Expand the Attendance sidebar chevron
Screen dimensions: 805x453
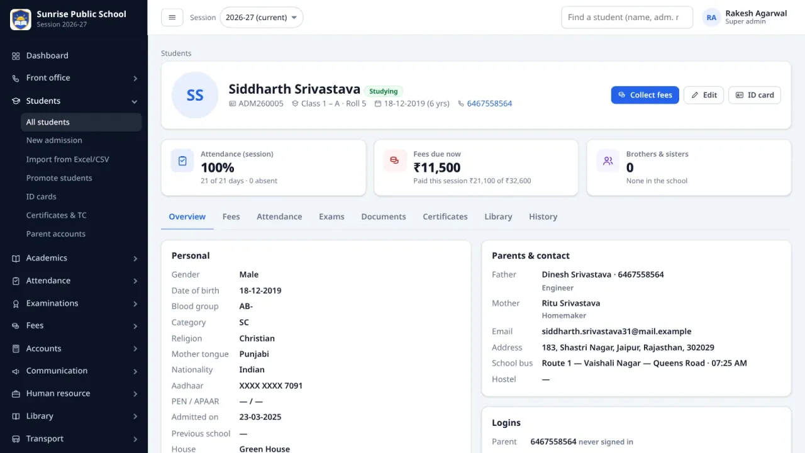tap(135, 281)
